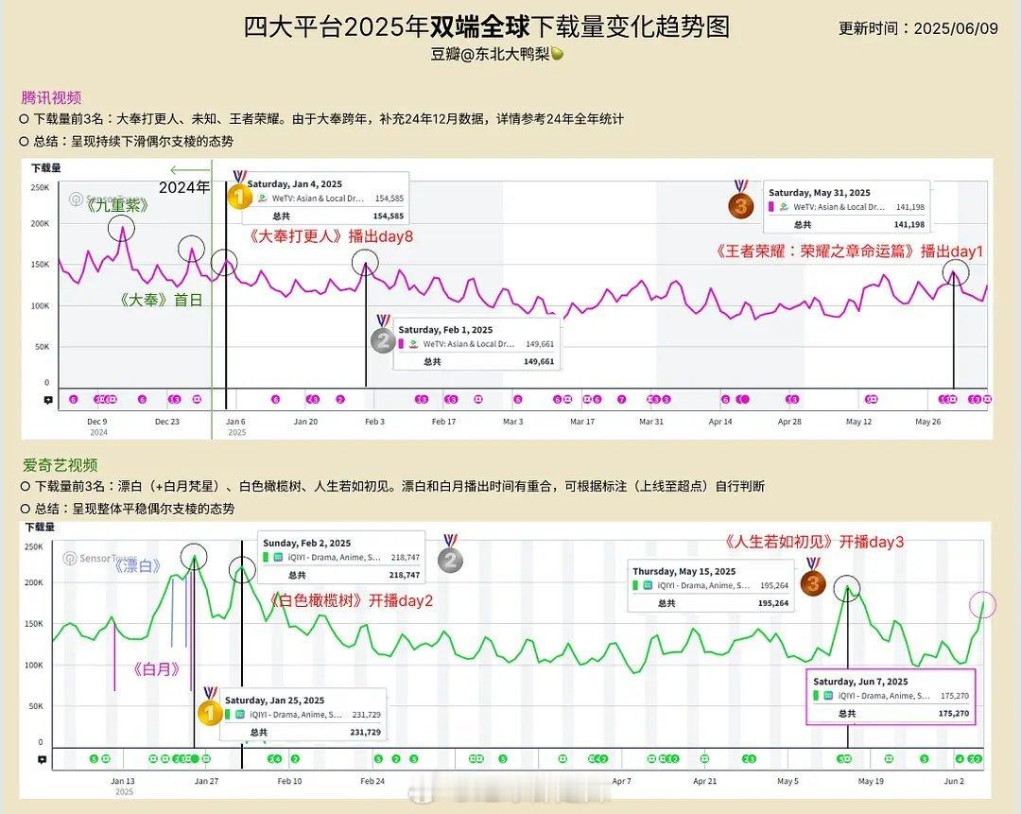
Task: Click "Apr 28" date on Tencent axis
Action: tap(789, 422)
